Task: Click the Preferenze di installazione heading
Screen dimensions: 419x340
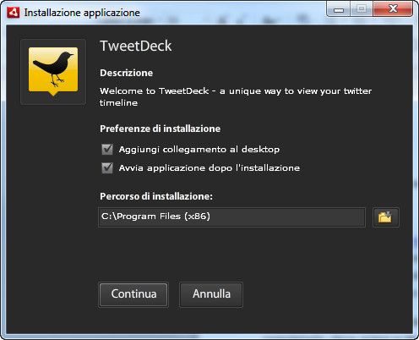Action: point(161,129)
